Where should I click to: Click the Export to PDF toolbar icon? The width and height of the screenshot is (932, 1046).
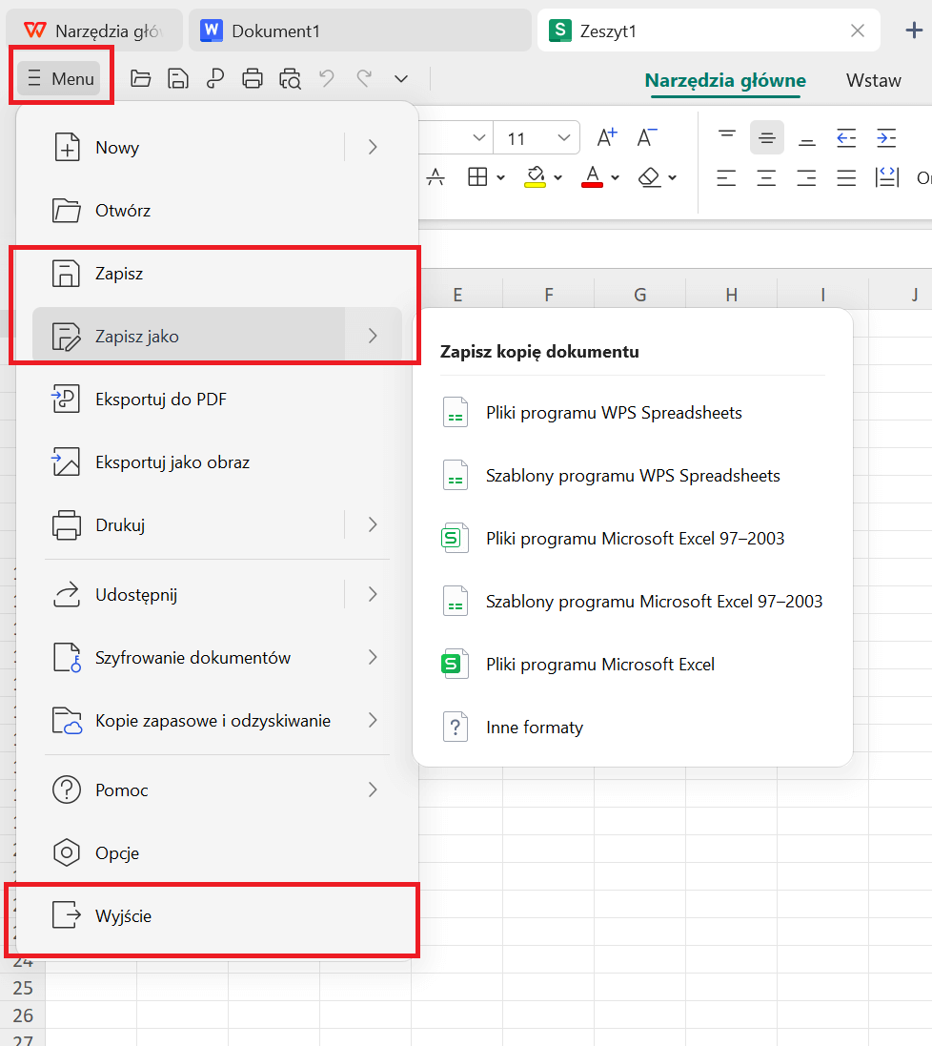click(214, 79)
